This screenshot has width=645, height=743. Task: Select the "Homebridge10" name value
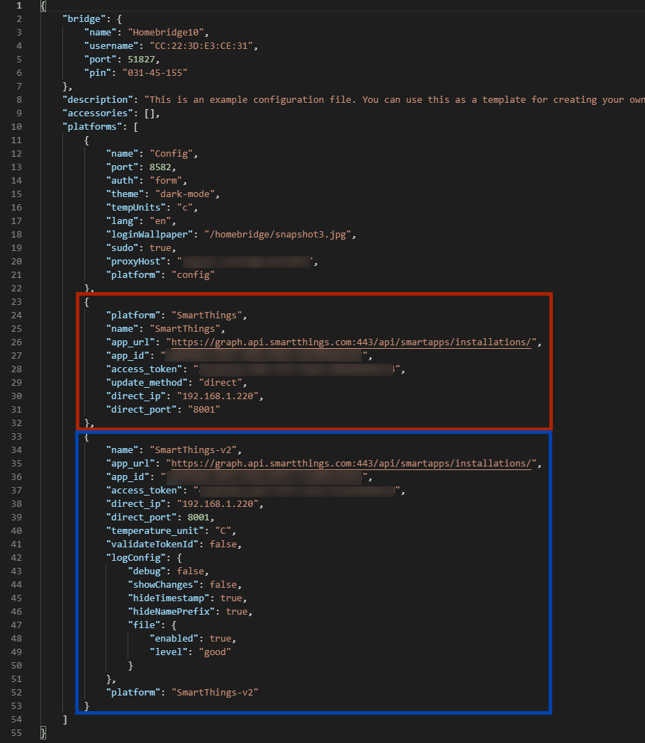(x=167, y=32)
